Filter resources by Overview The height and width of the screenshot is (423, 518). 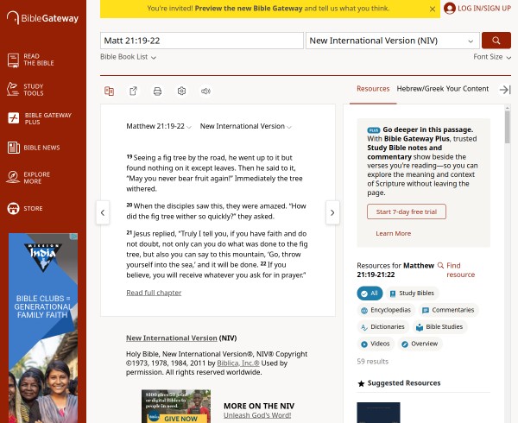(x=420, y=344)
